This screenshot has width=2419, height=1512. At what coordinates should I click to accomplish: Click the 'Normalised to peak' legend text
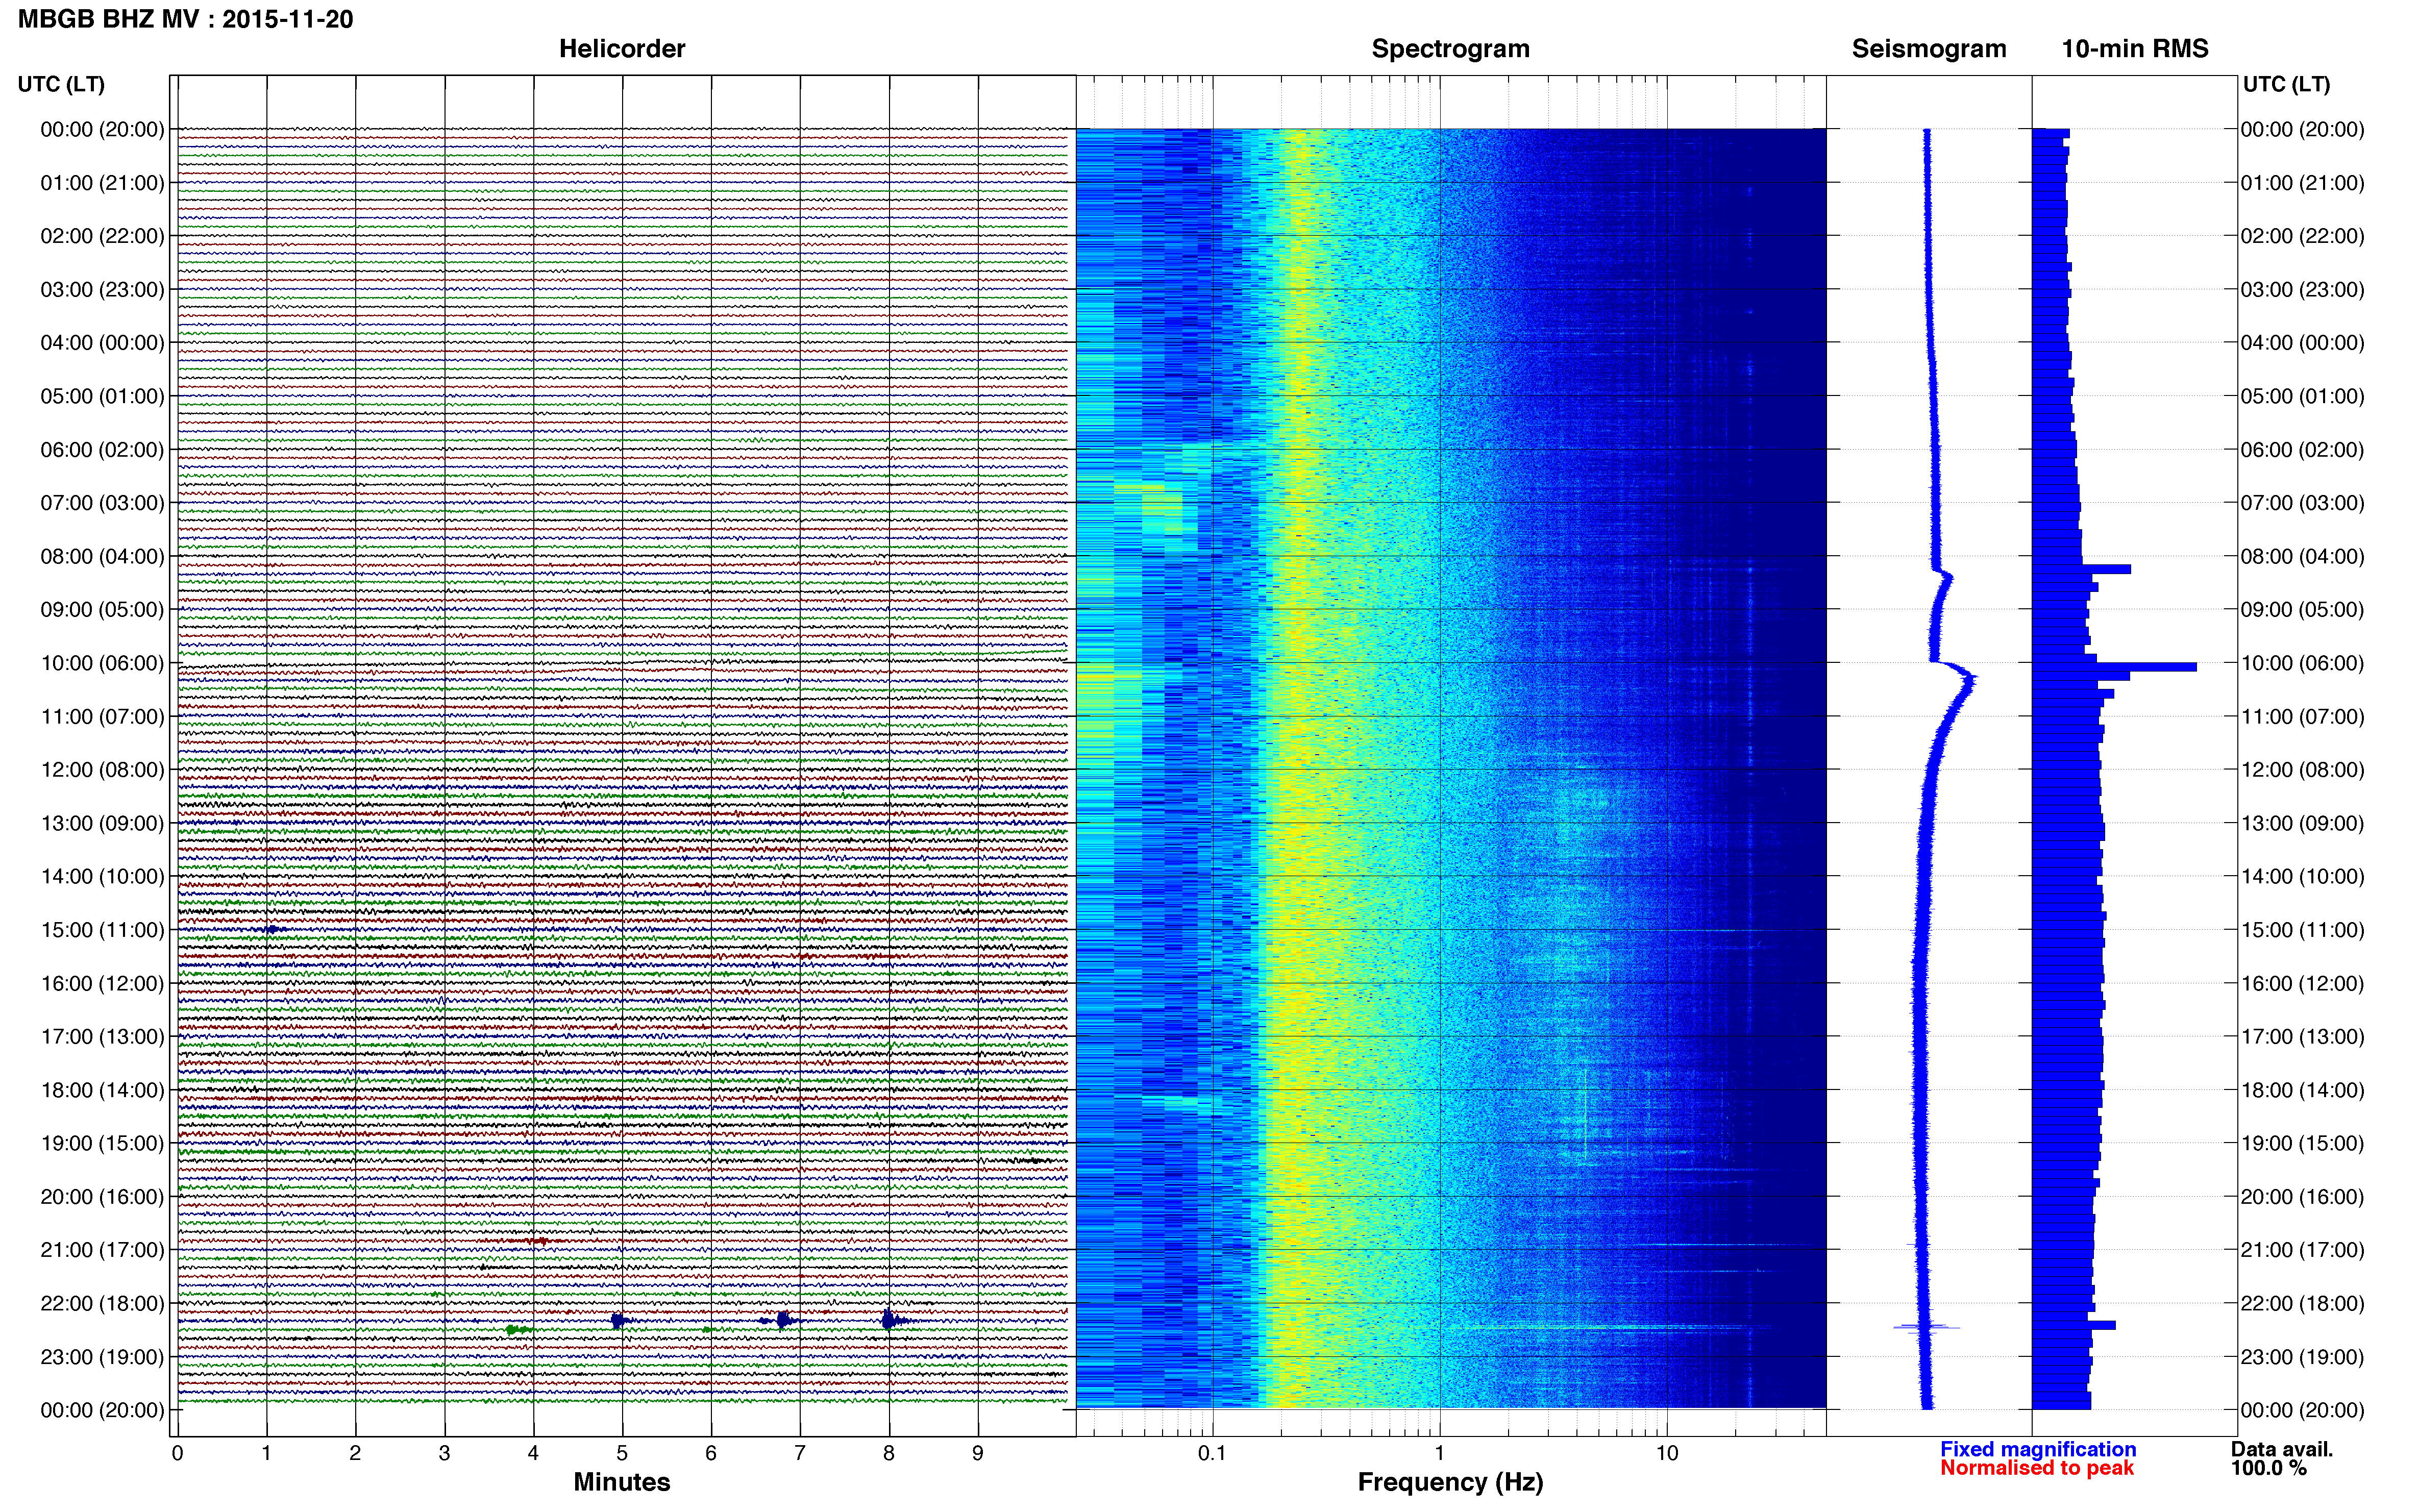coord(2037,1468)
